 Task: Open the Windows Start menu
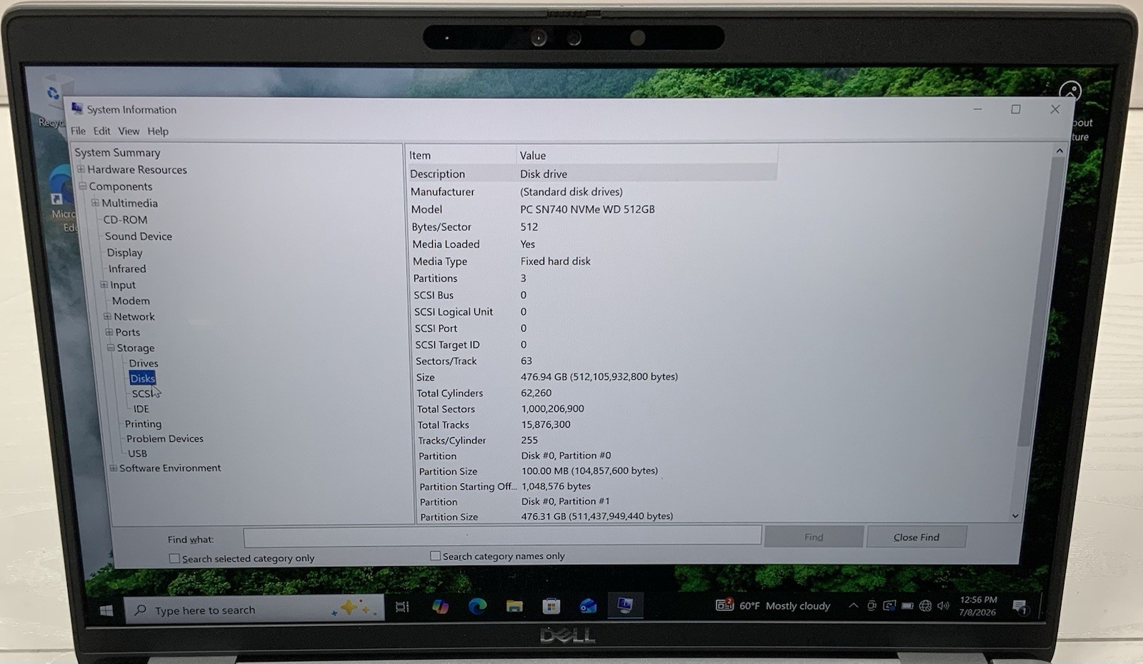click(106, 610)
